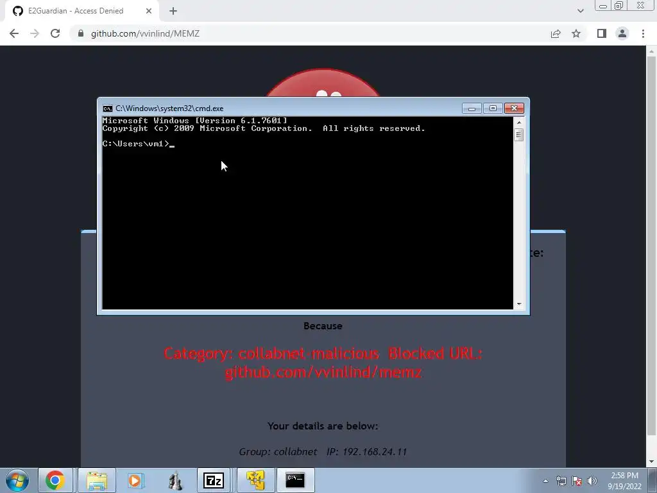This screenshot has height=493, width=657.
Task: Open cmd.exe window system menu icon
Action: pos(108,108)
